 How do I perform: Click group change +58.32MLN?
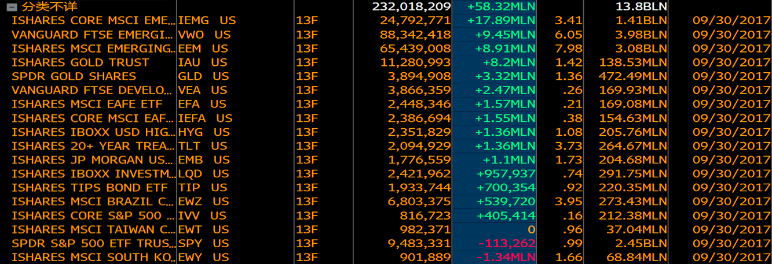pos(501,7)
